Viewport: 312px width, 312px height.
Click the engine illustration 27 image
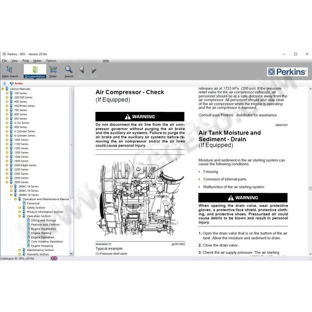point(140,198)
